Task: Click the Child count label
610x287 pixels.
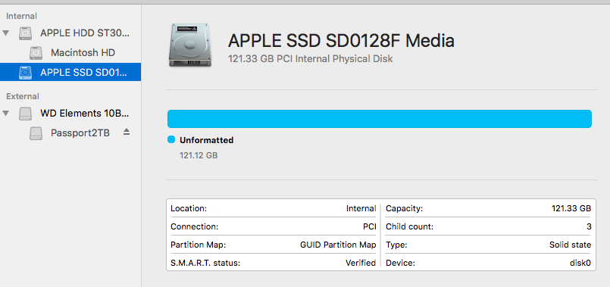Action: (x=410, y=226)
